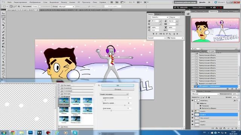The image size is (241, 135).
Task: Select the Crop tool
Action: click(3, 25)
